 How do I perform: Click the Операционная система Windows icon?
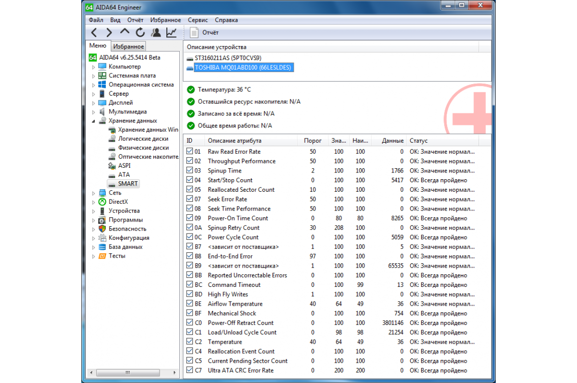tap(102, 85)
